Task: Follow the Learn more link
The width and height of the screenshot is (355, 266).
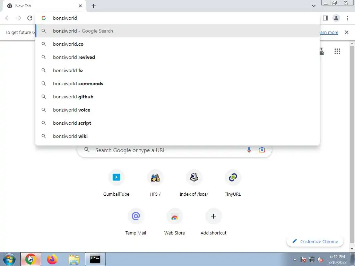Action: [x=329, y=32]
